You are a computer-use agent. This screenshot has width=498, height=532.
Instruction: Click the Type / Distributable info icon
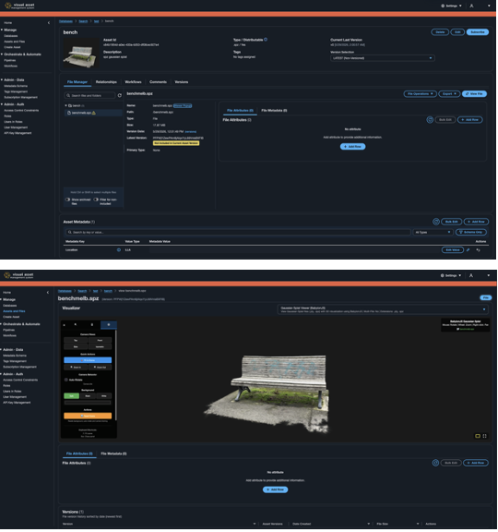[x=266, y=40]
